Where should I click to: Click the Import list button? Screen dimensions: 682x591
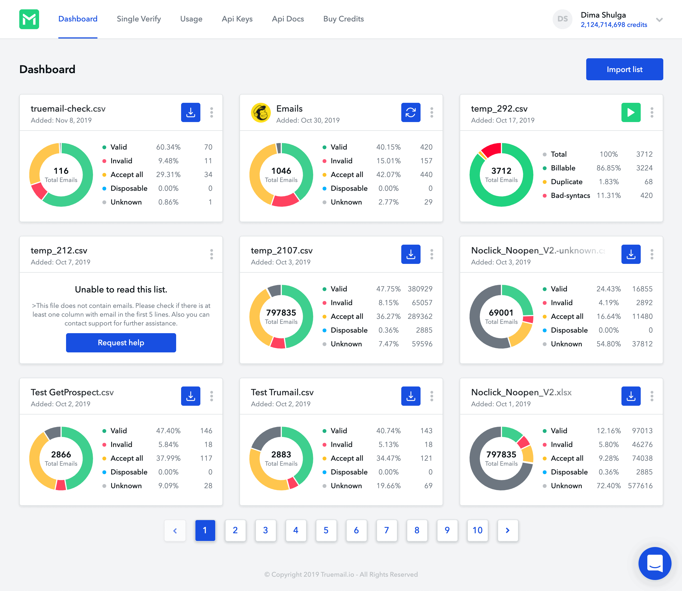(x=624, y=69)
